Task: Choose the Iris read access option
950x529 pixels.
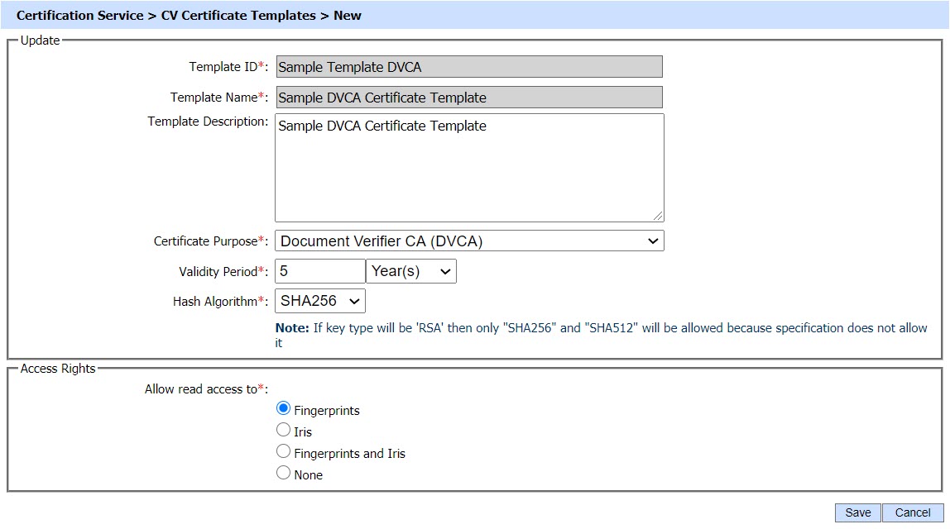Action: [x=284, y=431]
